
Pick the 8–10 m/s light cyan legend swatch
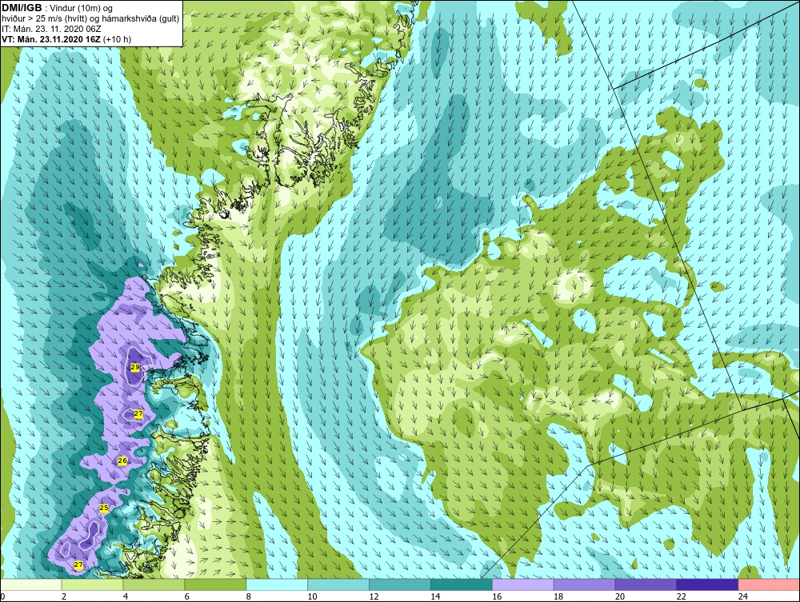click(277, 584)
